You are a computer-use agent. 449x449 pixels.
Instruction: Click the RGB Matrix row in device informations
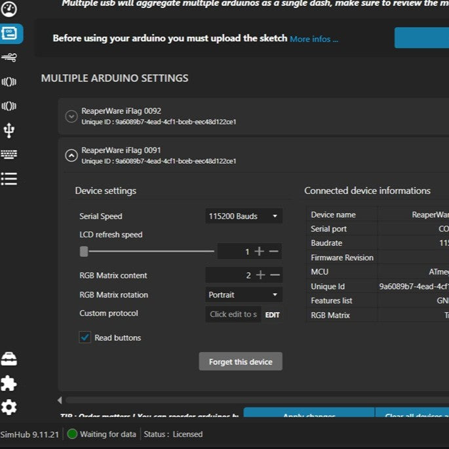point(378,315)
